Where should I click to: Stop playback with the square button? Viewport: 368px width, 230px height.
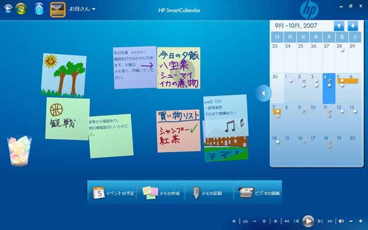[x=275, y=221]
